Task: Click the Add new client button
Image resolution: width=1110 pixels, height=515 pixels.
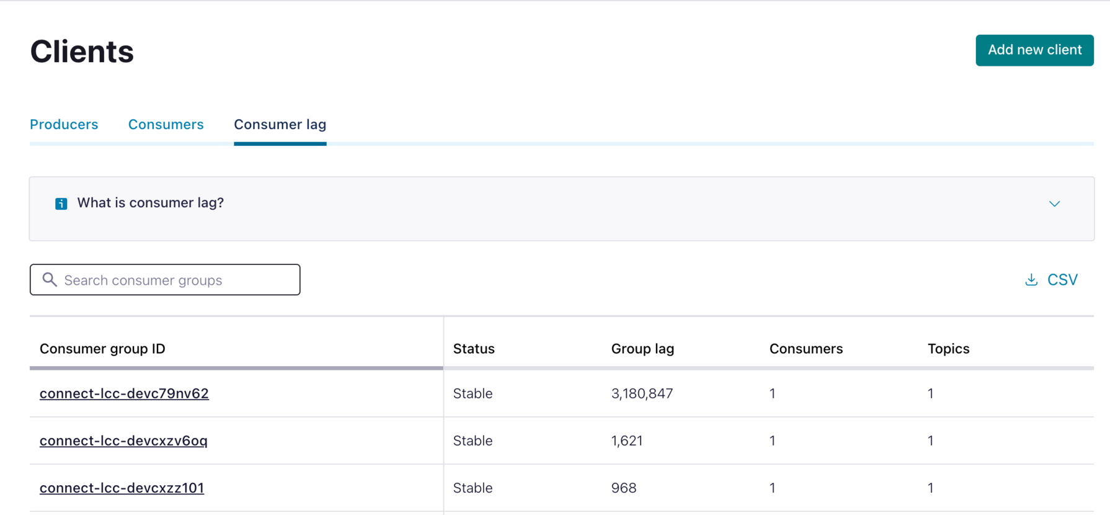Action: 1034,50
